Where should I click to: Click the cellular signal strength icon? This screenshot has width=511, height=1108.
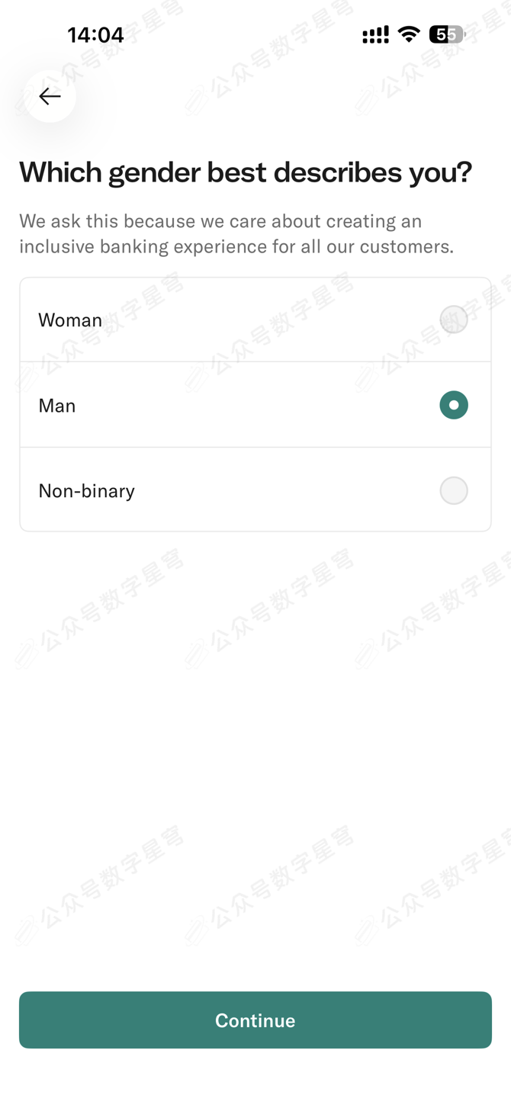375,34
